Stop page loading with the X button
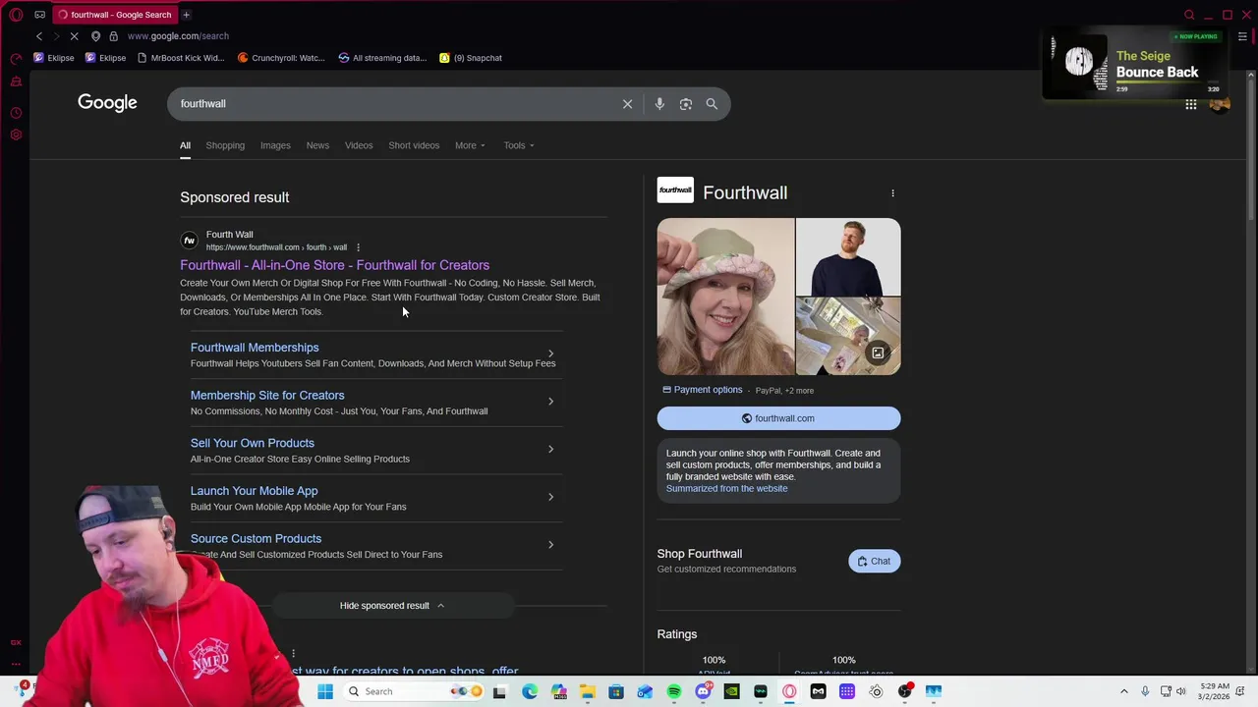Image resolution: width=1258 pixels, height=707 pixels. coord(74,36)
